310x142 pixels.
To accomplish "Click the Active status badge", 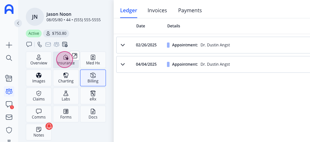I will [x=34, y=33].
